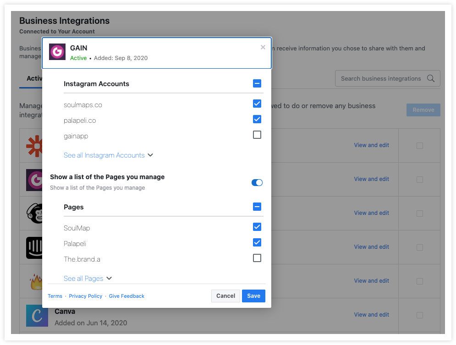Select the Intercom row checkbox
Screen dimensions: 456x345
(420, 247)
